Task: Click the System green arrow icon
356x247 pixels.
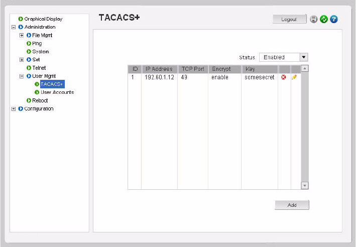Action: coord(29,52)
